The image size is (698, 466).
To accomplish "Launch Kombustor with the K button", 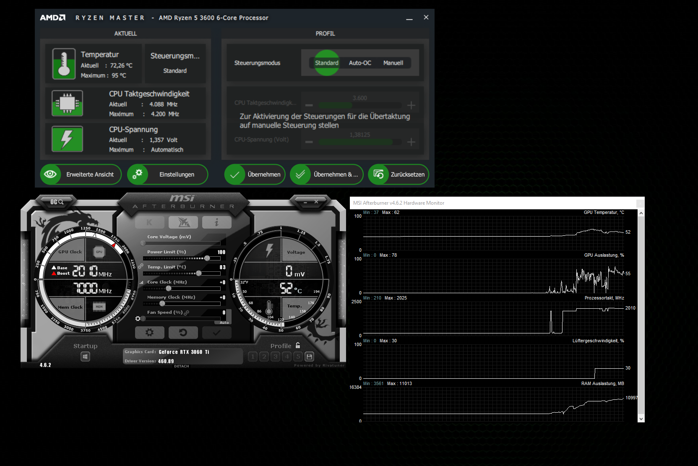I will [149, 222].
